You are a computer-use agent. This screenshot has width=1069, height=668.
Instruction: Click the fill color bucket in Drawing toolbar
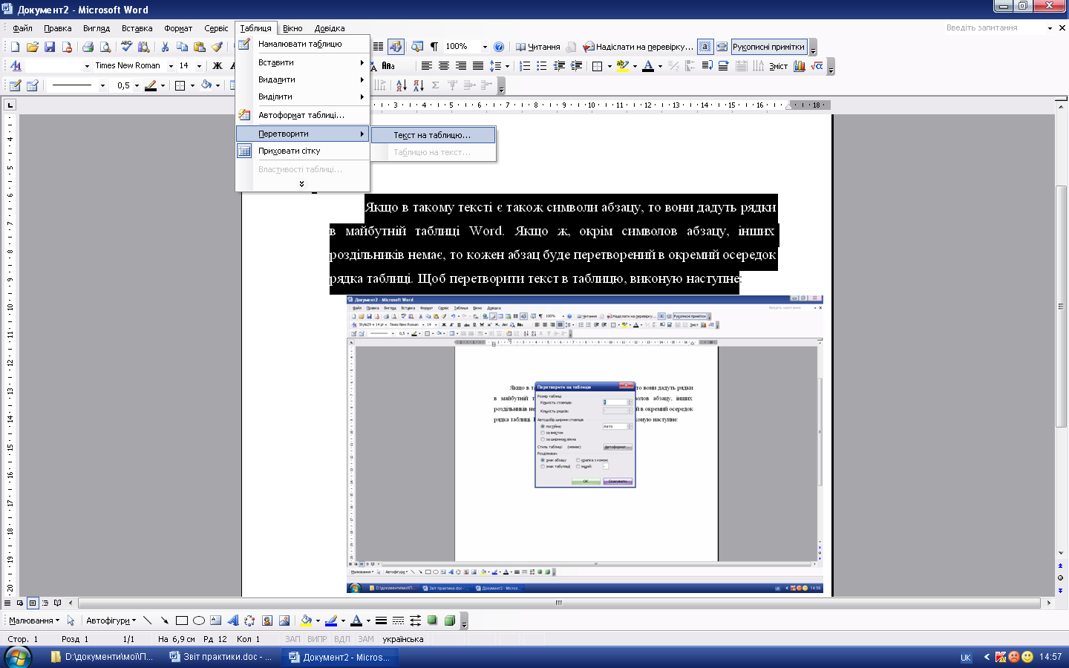[306, 620]
